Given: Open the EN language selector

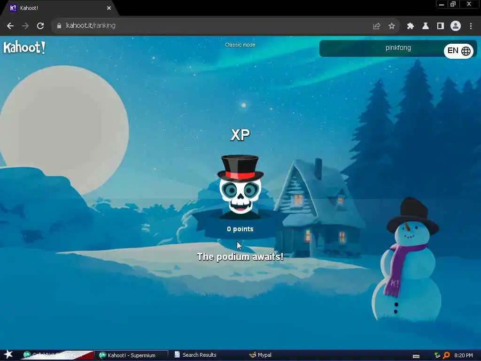Looking at the screenshot, I should click(458, 51).
